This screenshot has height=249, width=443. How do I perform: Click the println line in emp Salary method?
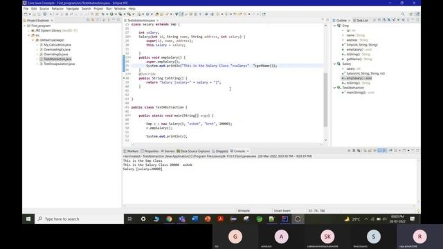pyautogui.click(x=212, y=66)
